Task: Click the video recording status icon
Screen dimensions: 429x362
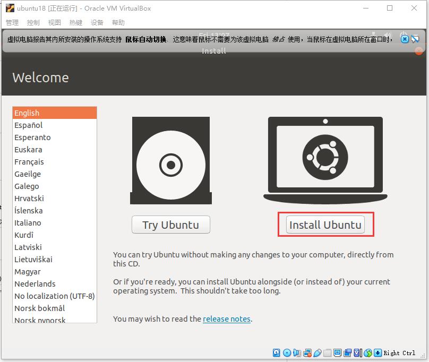Action: [x=347, y=352]
